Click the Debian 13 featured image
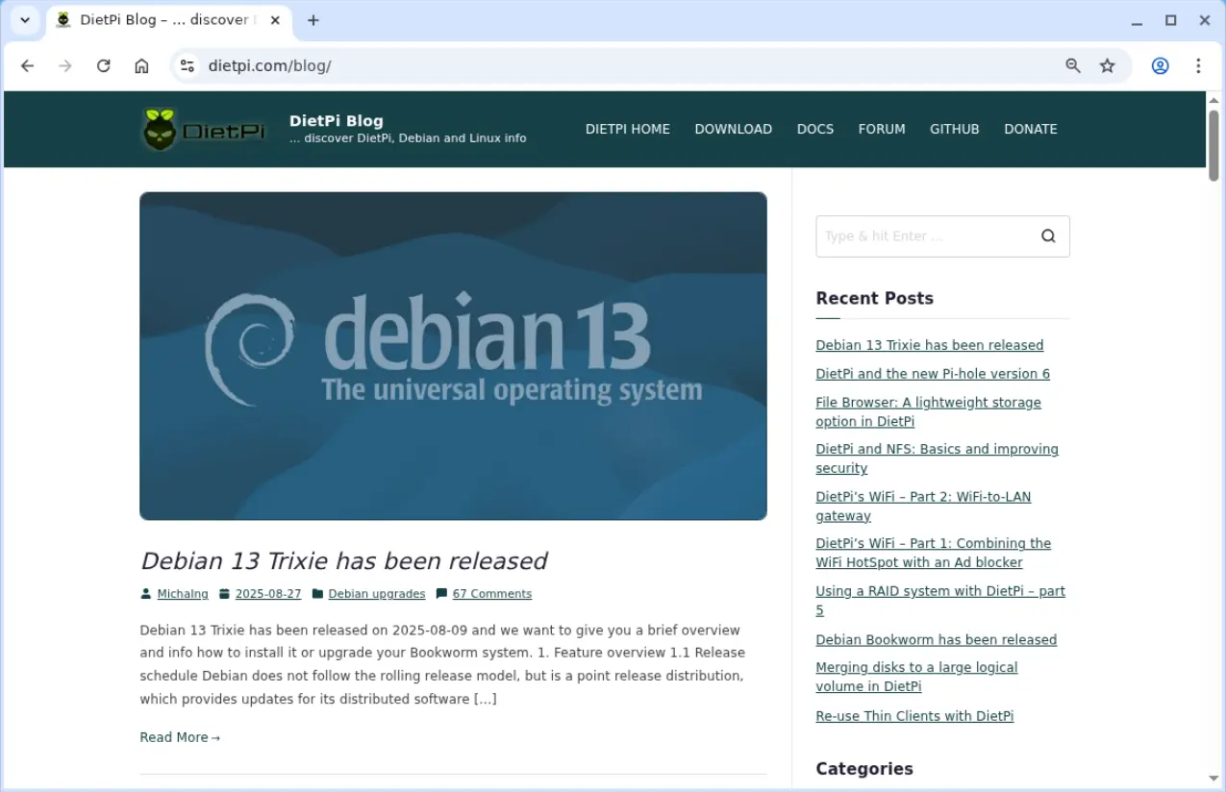This screenshot has height=792, width=1226. pyautogui.click(x=453, y=356)
